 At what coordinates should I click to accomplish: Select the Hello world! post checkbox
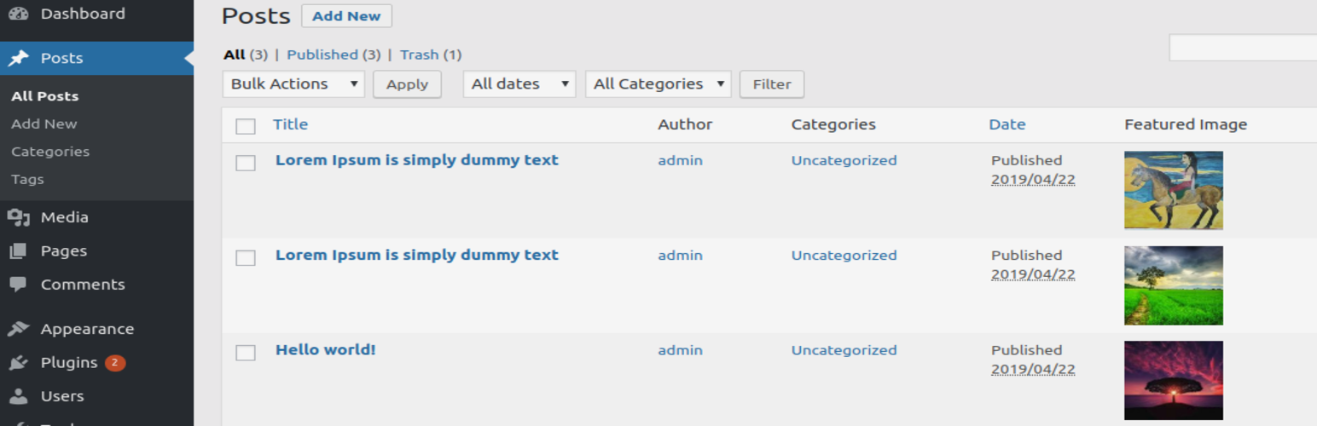(246, 353)
